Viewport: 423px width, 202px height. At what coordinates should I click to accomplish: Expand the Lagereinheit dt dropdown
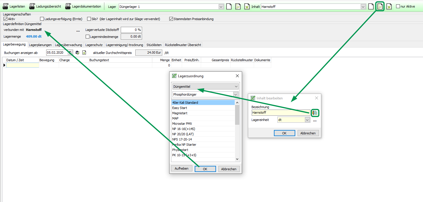307,120
